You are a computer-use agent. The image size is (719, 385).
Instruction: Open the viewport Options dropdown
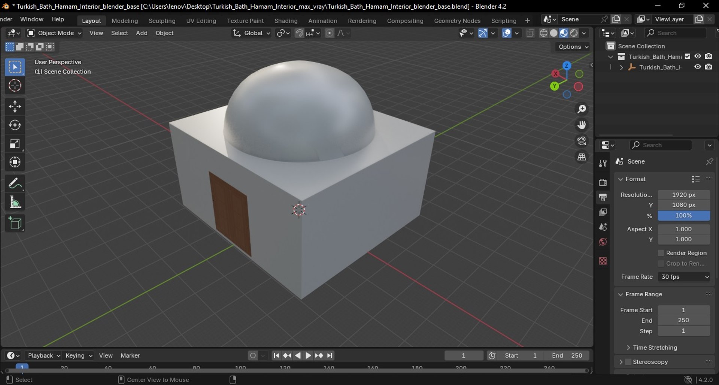click(x=573, y=47)
